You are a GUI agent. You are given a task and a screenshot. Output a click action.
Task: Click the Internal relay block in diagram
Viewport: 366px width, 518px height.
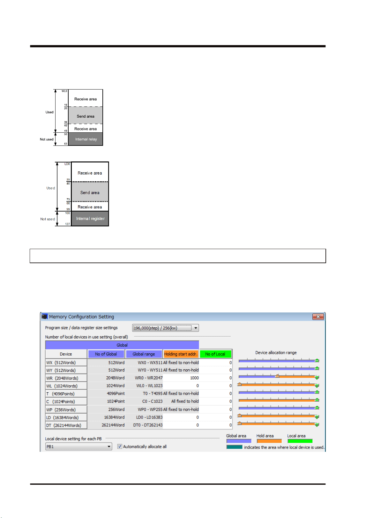click(86, 139)
